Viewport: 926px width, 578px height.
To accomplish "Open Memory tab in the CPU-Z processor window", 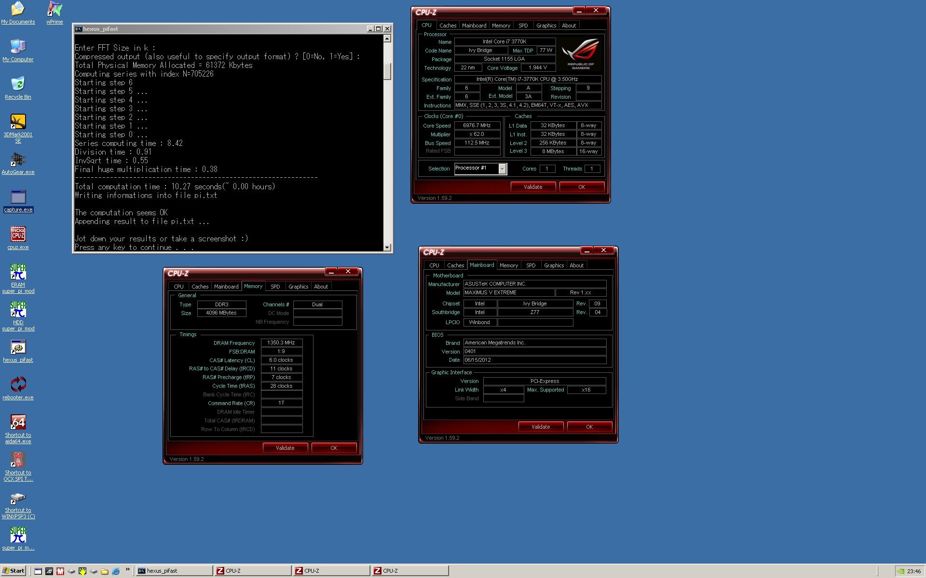I will 501,26.
